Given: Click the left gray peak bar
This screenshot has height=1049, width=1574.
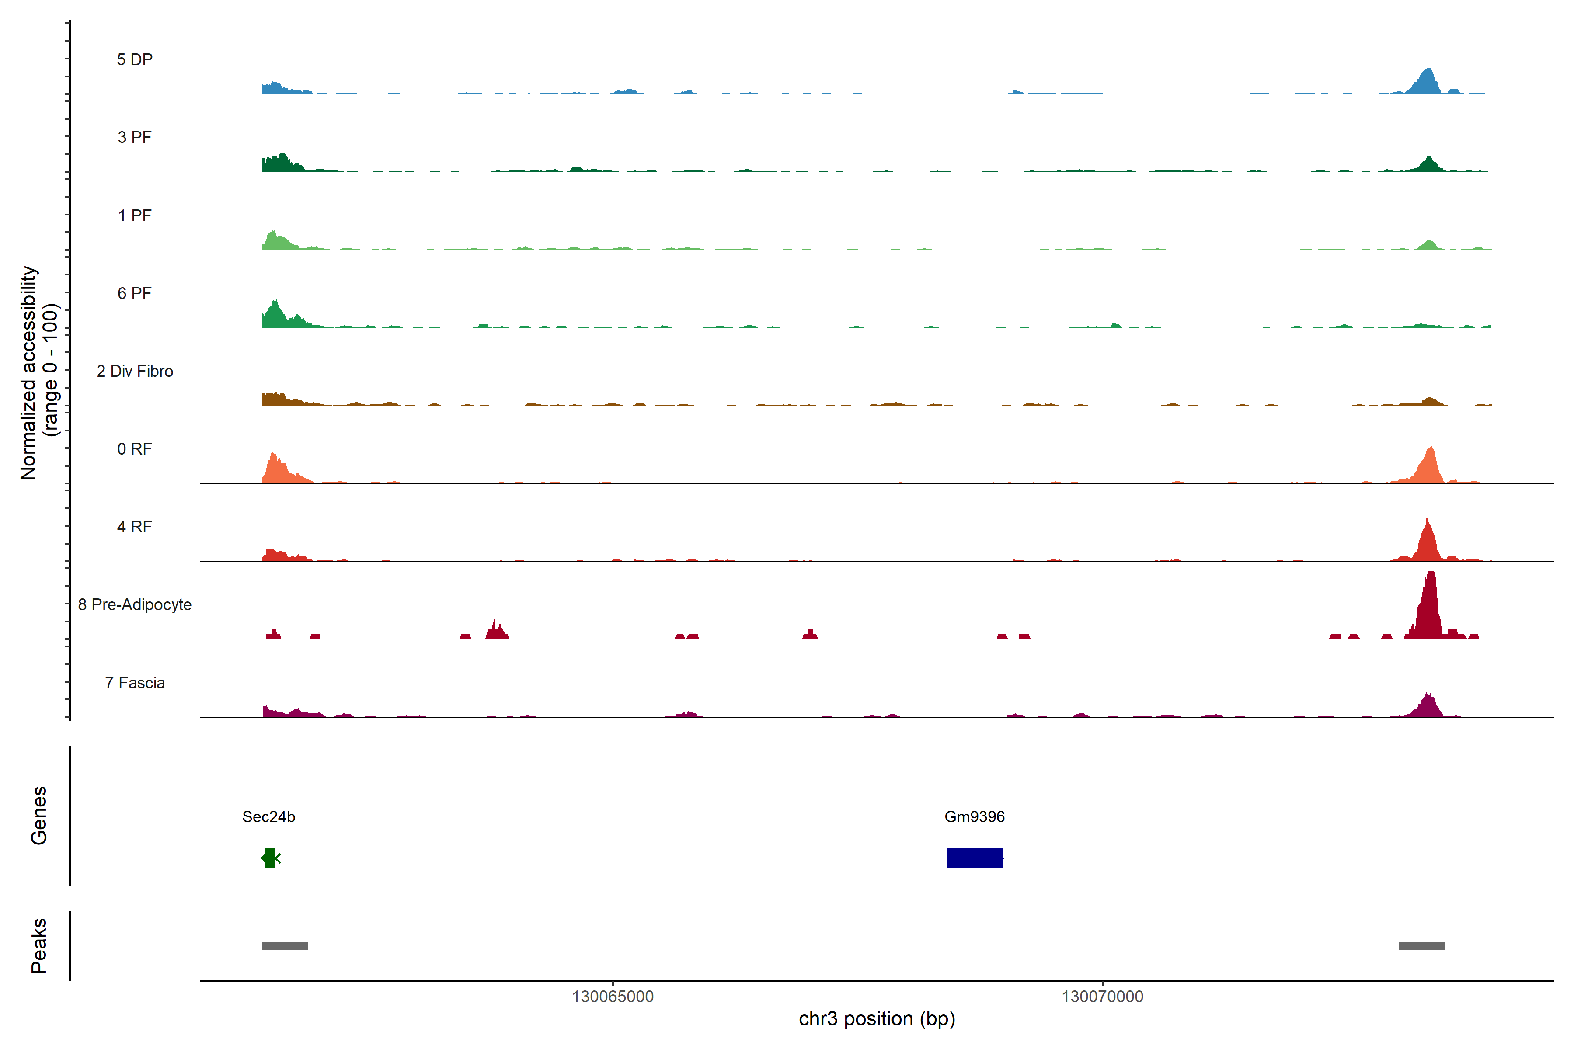Looking at the screenshot, I should pos(285,945).
